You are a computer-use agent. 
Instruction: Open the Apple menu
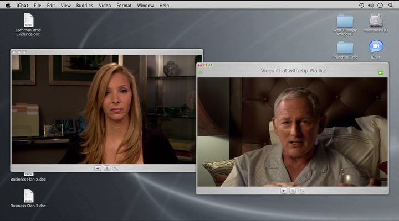pos(8,5)
